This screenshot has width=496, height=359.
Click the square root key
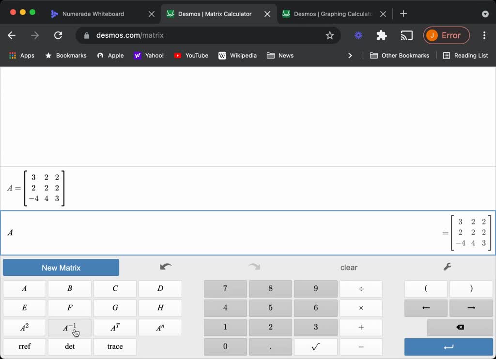point(315,346)
